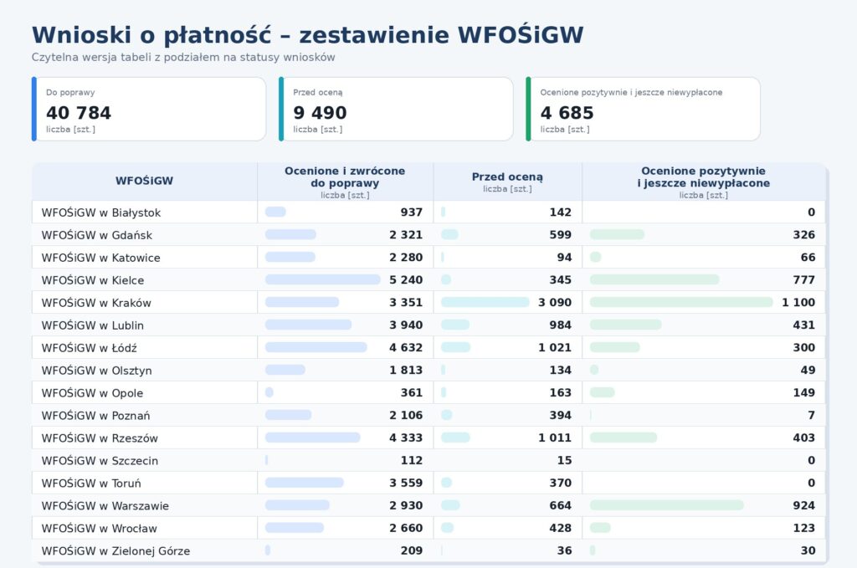Select row 'WFOŚiGW w Szczecin'
This screenshot has height=568, width=857.
point(428,460)
